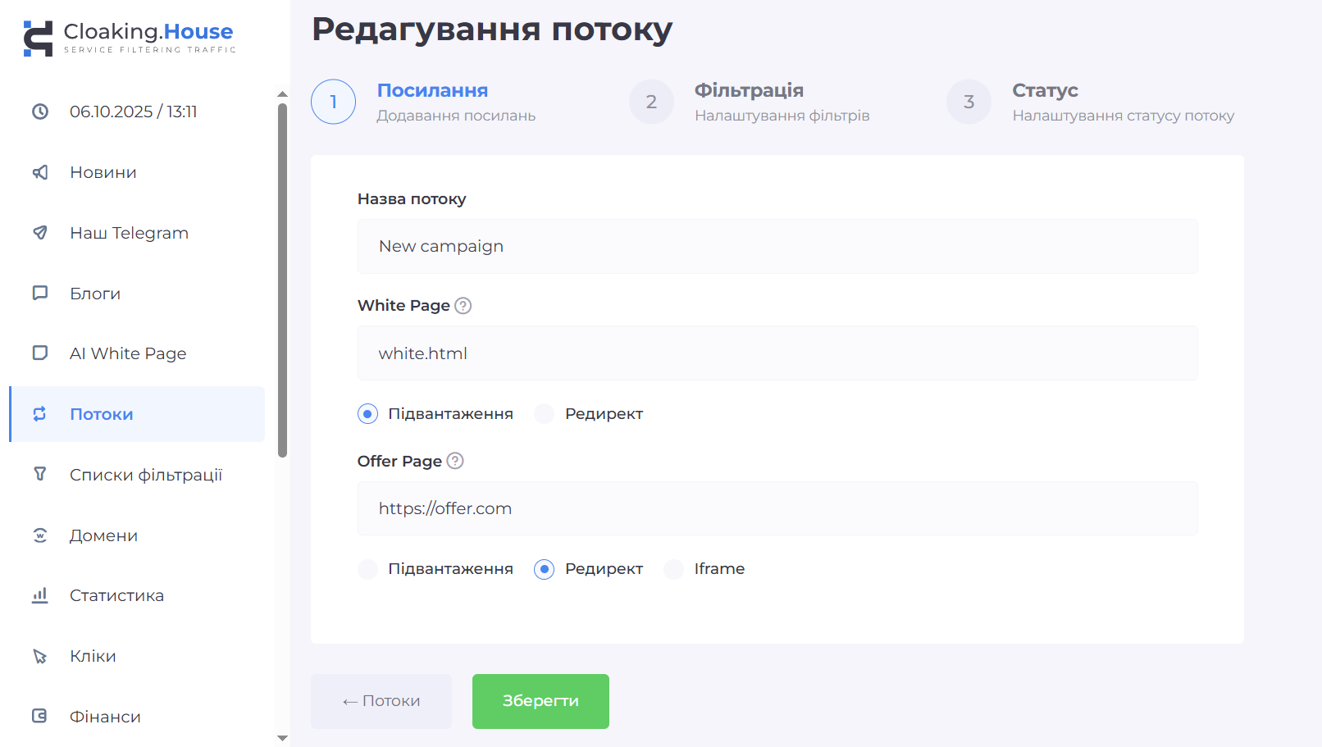Image resolution: width=1322 pixels, height=747 pixels.
Task: Click the White Page help question icon
Action: tap(463, 306)
